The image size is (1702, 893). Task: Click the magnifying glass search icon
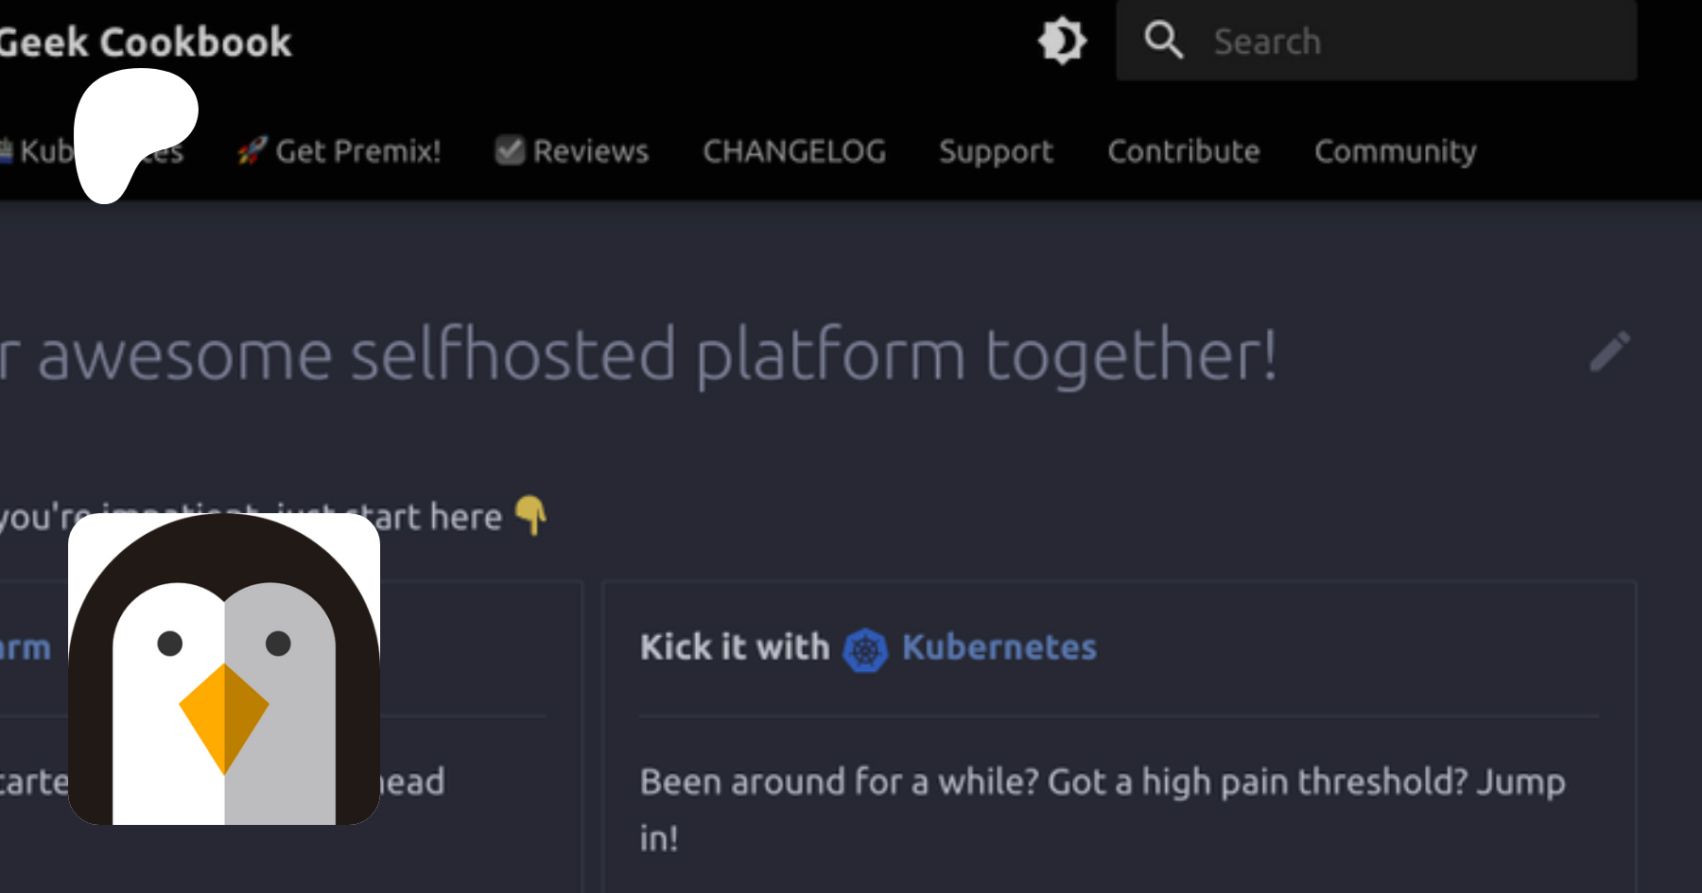pyautogui.click(x=1163, y=41)
